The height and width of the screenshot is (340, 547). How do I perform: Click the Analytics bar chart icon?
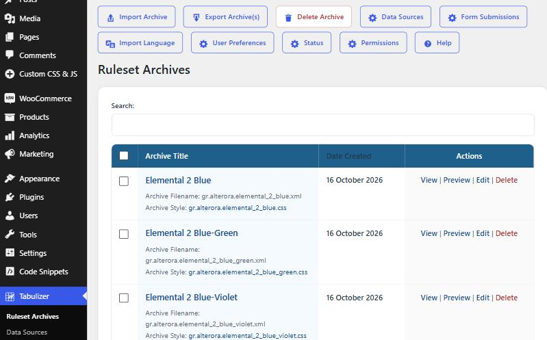[10, 135]
